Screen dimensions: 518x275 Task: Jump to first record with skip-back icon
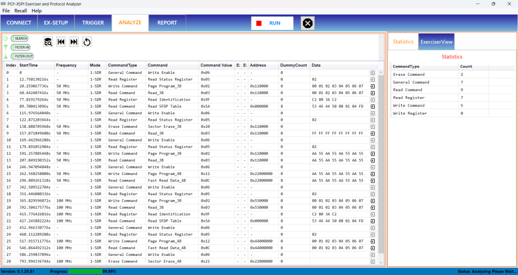coord(61,42)
